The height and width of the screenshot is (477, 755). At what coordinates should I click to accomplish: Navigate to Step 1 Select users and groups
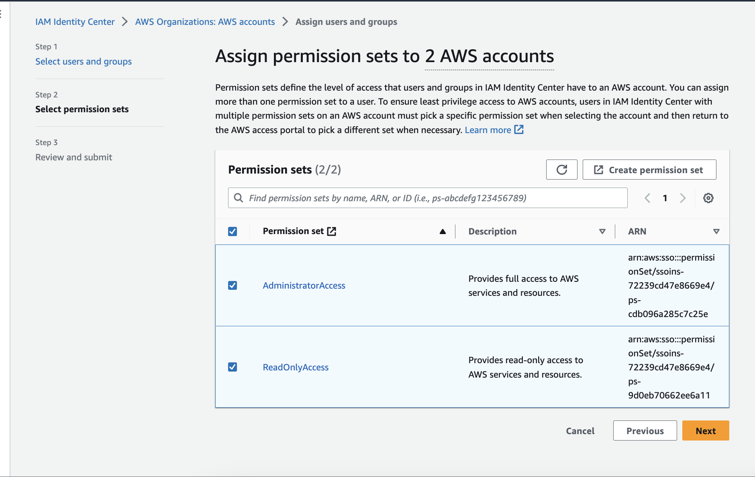[x=83, y=61]
